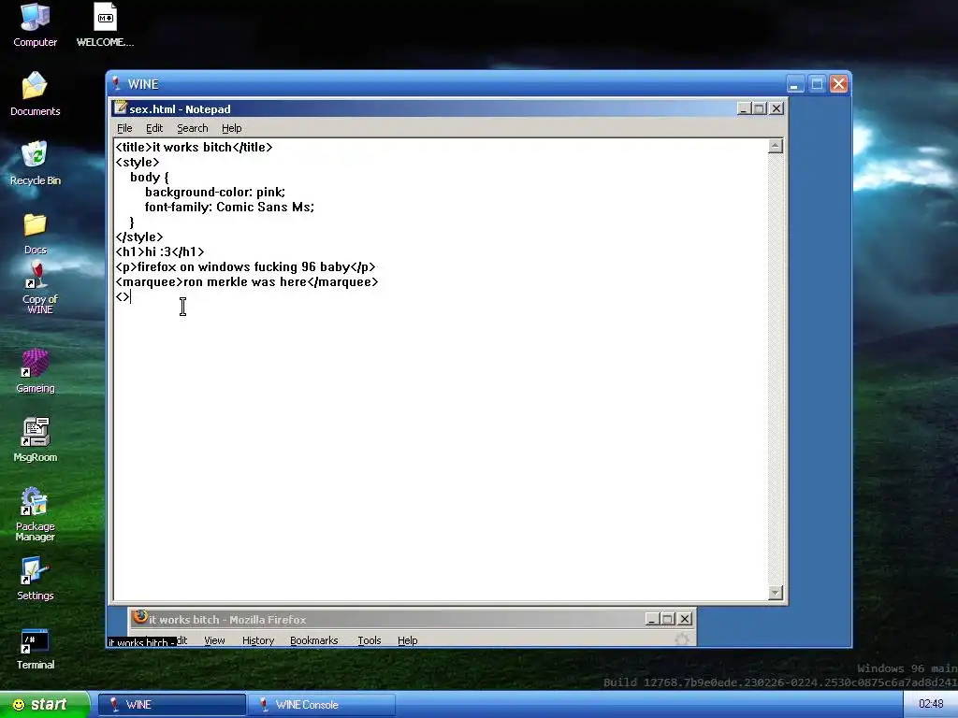The width and height of the screenshot is (958, 718).
Task: Click Notepad scrollbar down arrow
Action: [x=776, y=592]
